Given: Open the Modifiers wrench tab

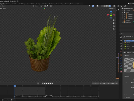Looking at the screenshot, I should 121,58.
